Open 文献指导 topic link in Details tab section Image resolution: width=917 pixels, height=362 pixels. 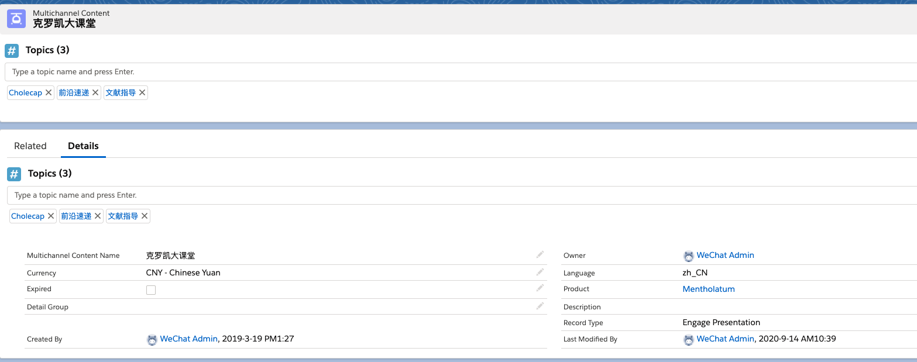123,216
